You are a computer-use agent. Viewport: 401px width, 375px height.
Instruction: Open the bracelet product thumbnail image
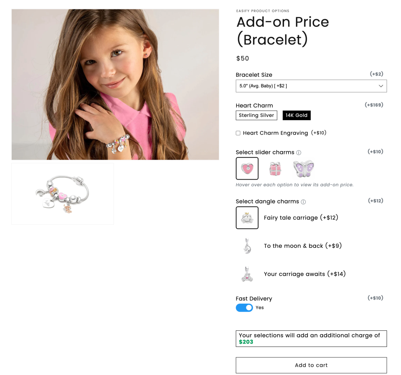coord(63,194)
